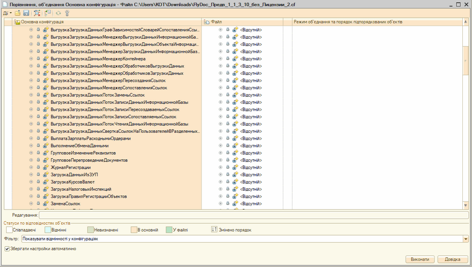Image resolution: width=472 pixels, height=267 pixels.
Task: Click the processing icon next to ЗагрузкаКурсовВалют
Action: [45, 182]
